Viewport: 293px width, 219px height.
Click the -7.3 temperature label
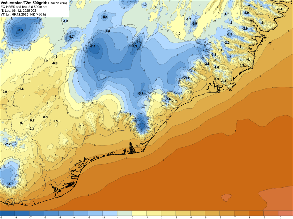(134, 46)
